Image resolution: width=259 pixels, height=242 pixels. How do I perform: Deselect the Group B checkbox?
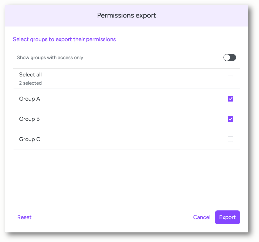point(230,119)
